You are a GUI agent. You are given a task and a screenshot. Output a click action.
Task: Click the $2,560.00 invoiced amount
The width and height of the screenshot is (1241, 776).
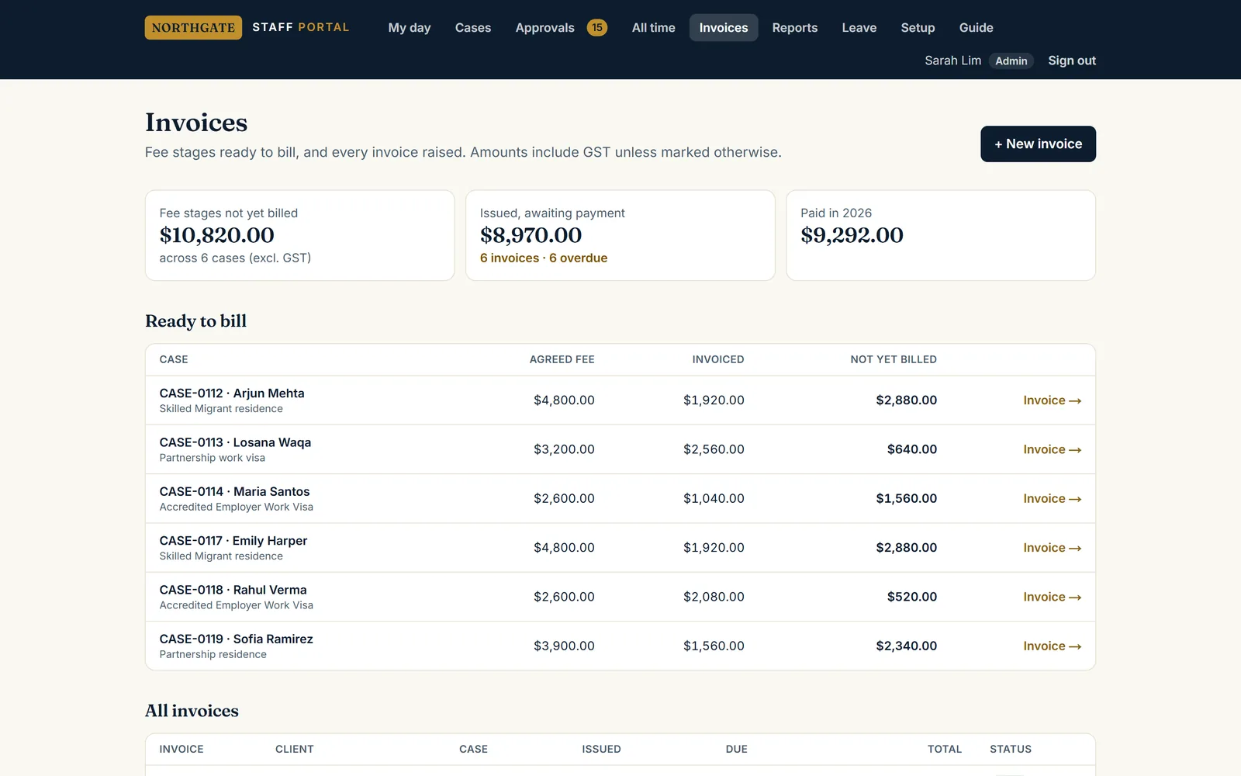(714, 449)
